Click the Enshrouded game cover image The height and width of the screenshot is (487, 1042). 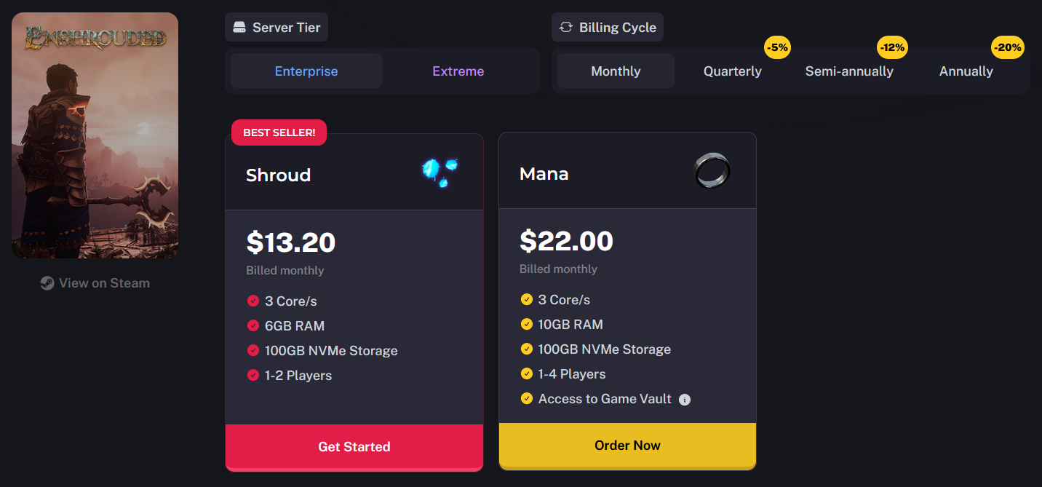(x=95, y=135)
